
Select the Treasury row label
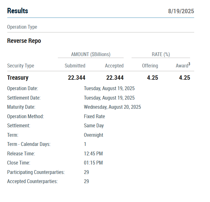[x=18, y=78]
